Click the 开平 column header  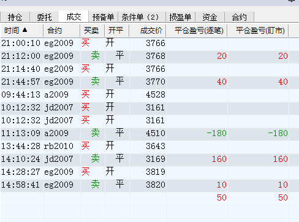pos(116,31)
